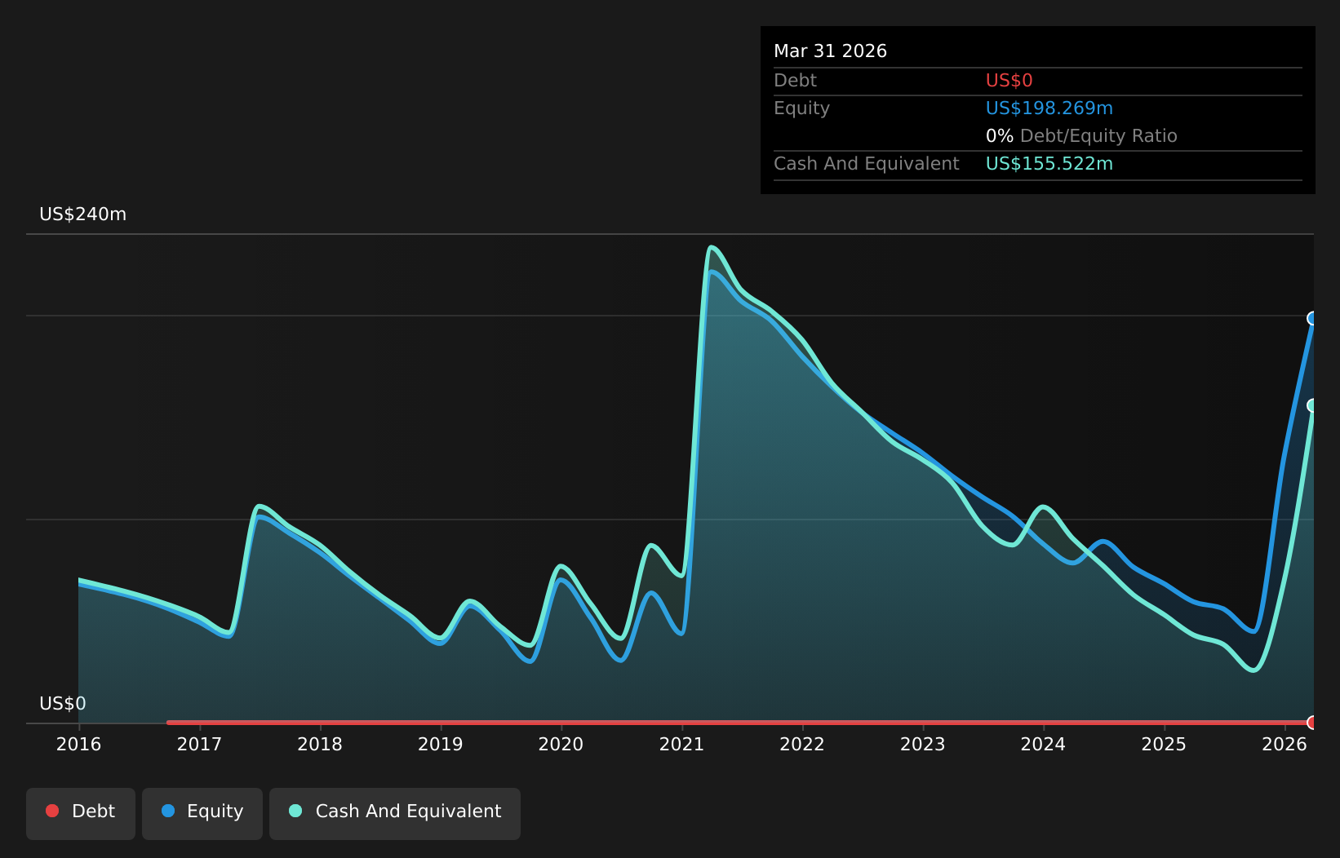1340x858 pixels.
Task: Click the Cash And Equivalent tooltip row label
Action: point(867,164)
